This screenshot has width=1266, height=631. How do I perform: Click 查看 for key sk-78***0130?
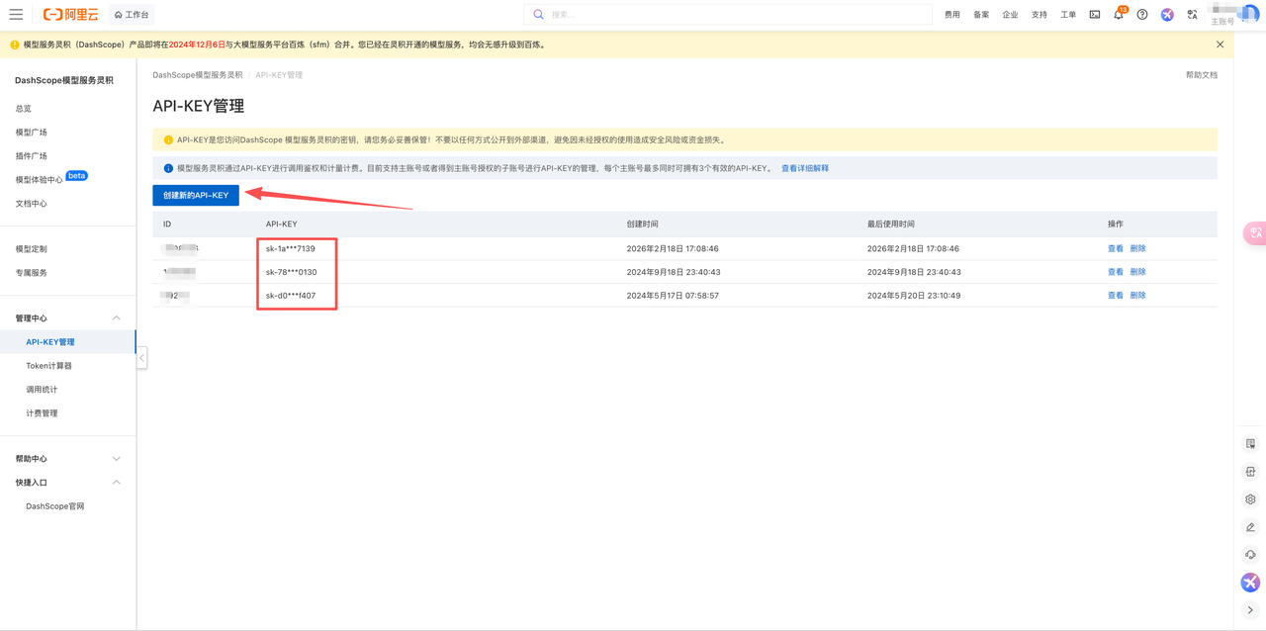tap(1116, 272)
